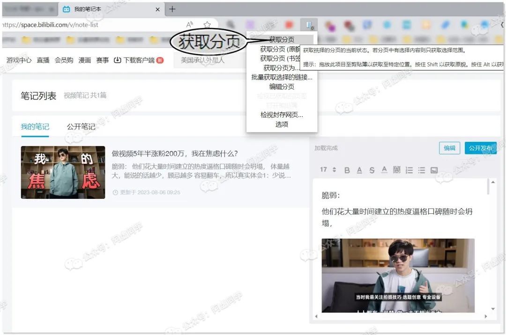
Task: Click the 编辑 button
Action: tap(449, 148)
